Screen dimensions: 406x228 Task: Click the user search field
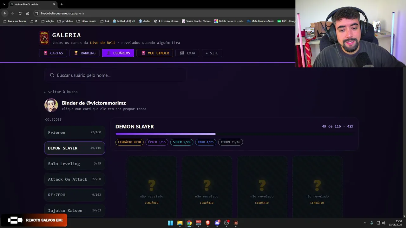(x=115, y=75)
